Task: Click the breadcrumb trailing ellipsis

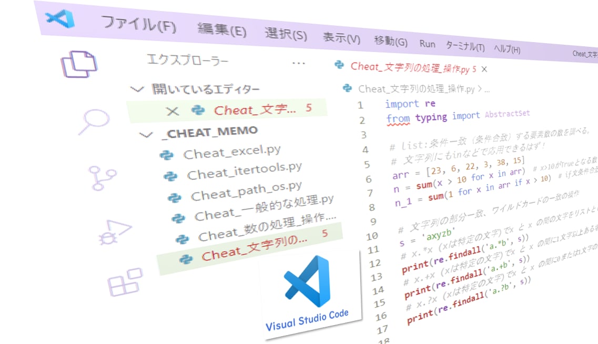Action: (x=487, y=90)
